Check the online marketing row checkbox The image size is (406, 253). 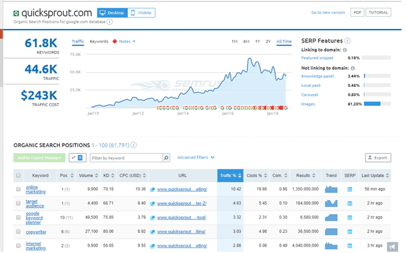tap(18, 189)
